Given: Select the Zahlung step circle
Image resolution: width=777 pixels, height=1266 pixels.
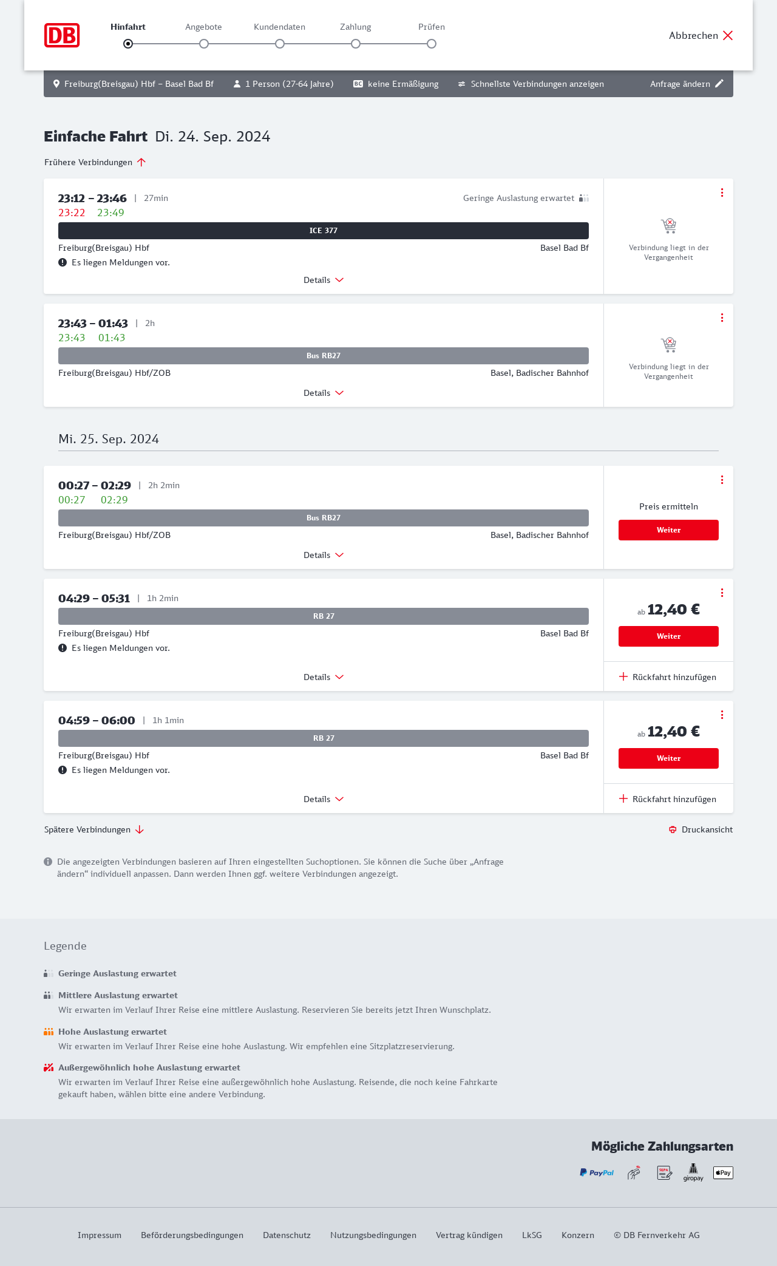Looking at the screenshot, I should point(356,44).
